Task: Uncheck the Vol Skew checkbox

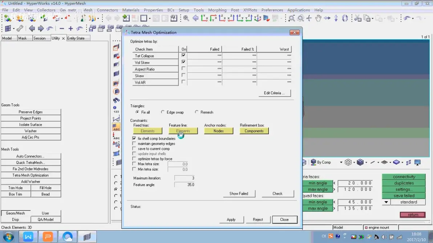Action: click(183, 62)
